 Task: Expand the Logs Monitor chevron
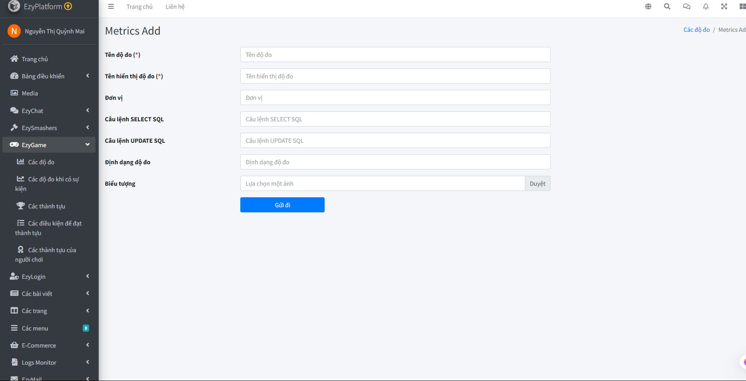pos(88,362)
